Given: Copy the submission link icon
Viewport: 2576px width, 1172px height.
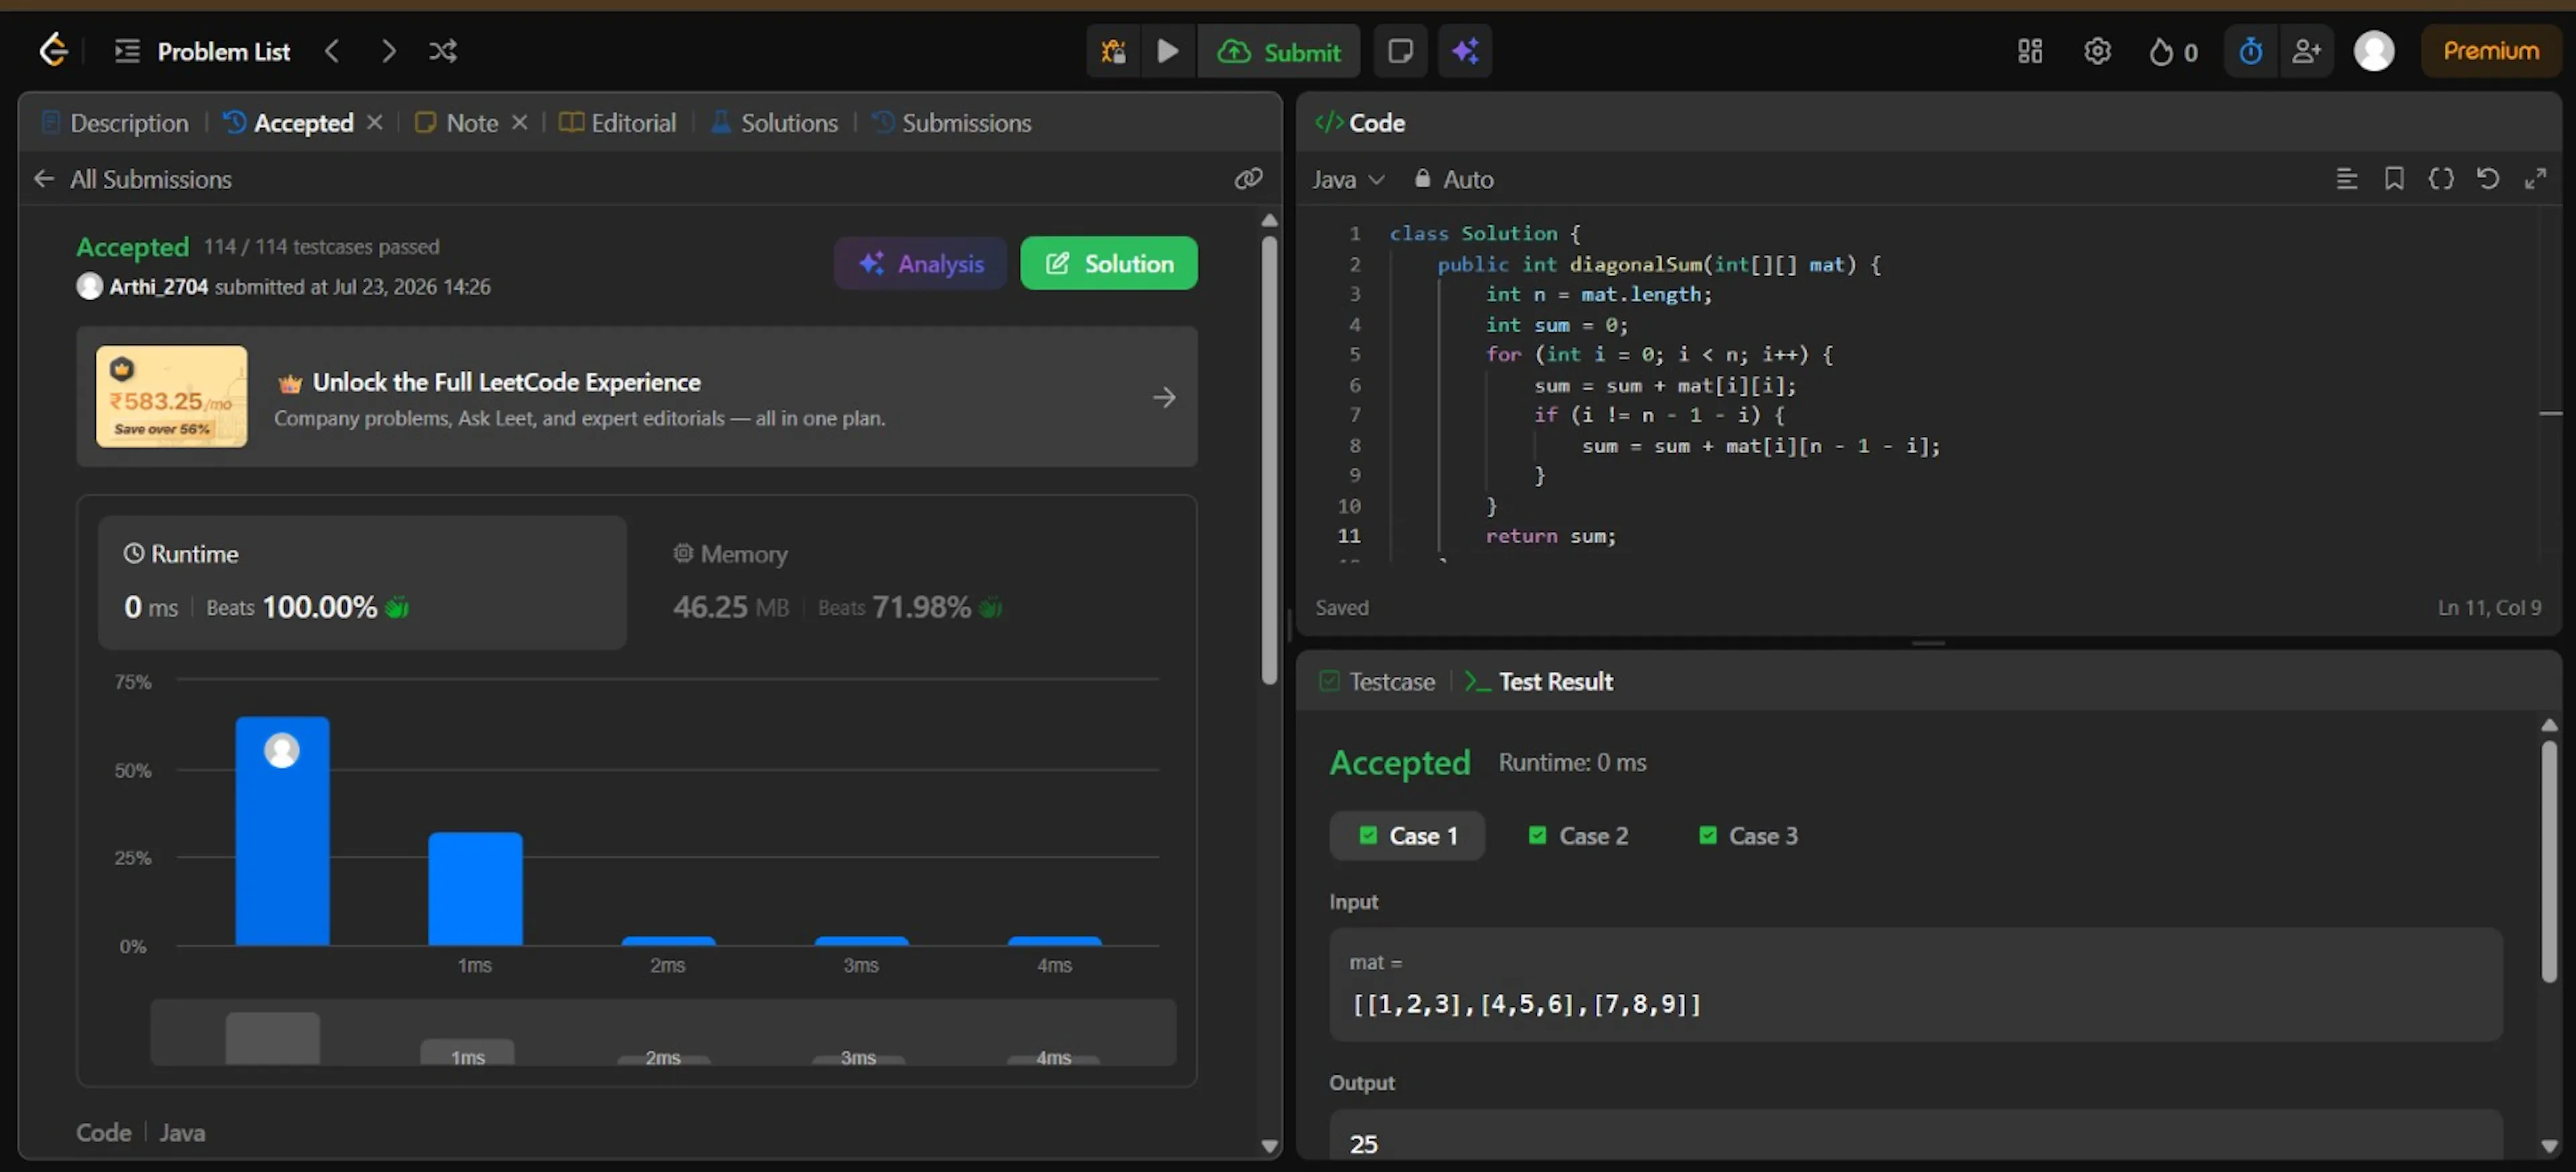Looking at the screenshot, I should tap(1247, 179).
